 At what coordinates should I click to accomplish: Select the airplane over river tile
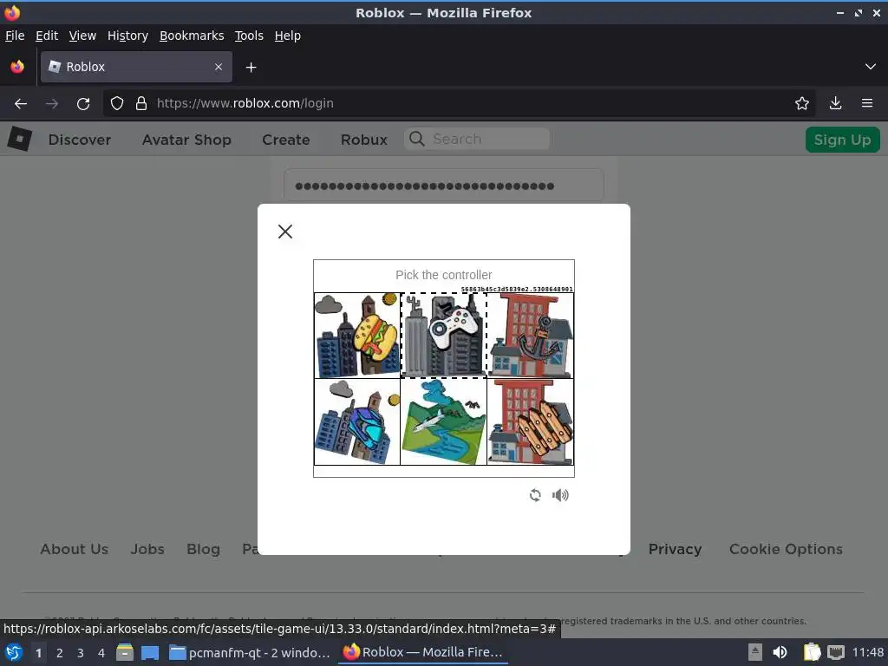(x=443, y=422)
